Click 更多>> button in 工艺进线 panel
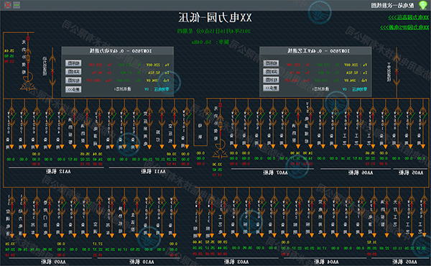 coord(271,88)
